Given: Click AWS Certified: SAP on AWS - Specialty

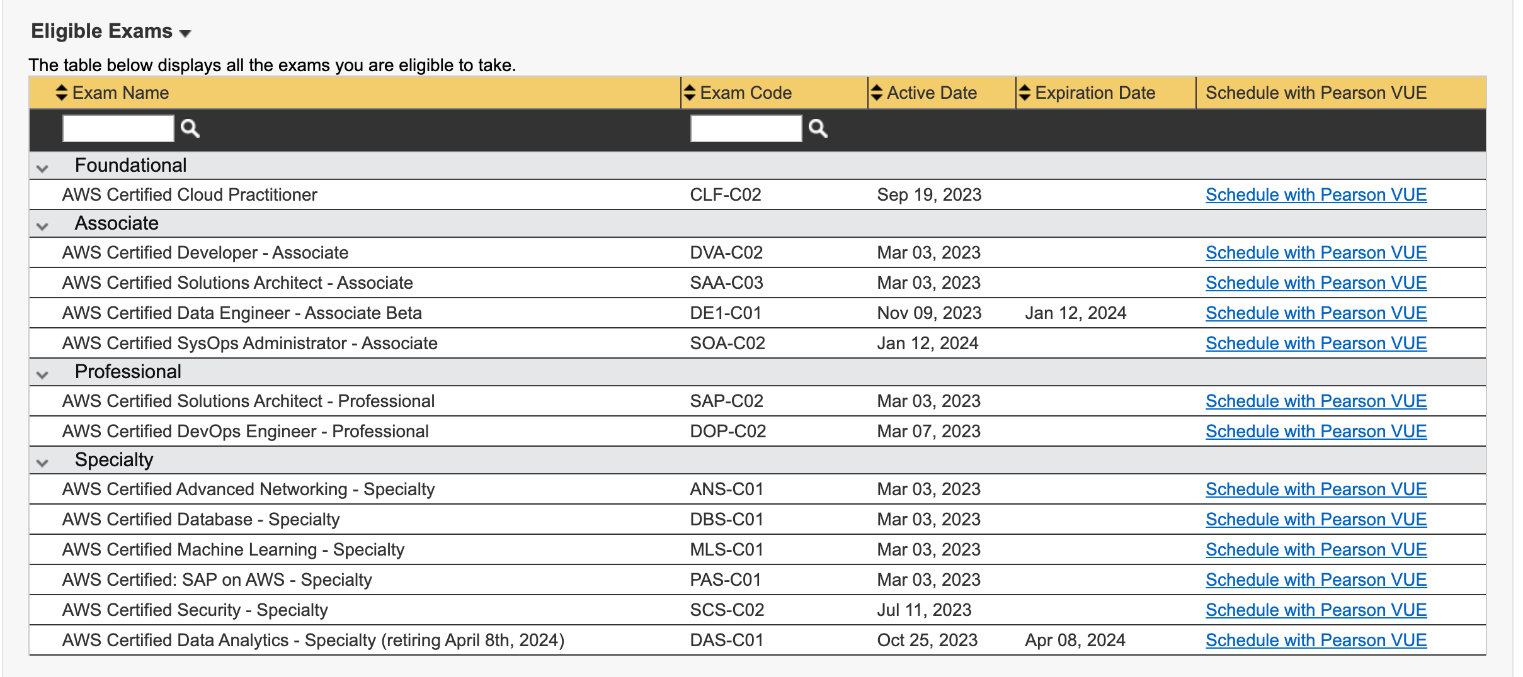Looking at the screenshot, I should (x=217, y=580).
